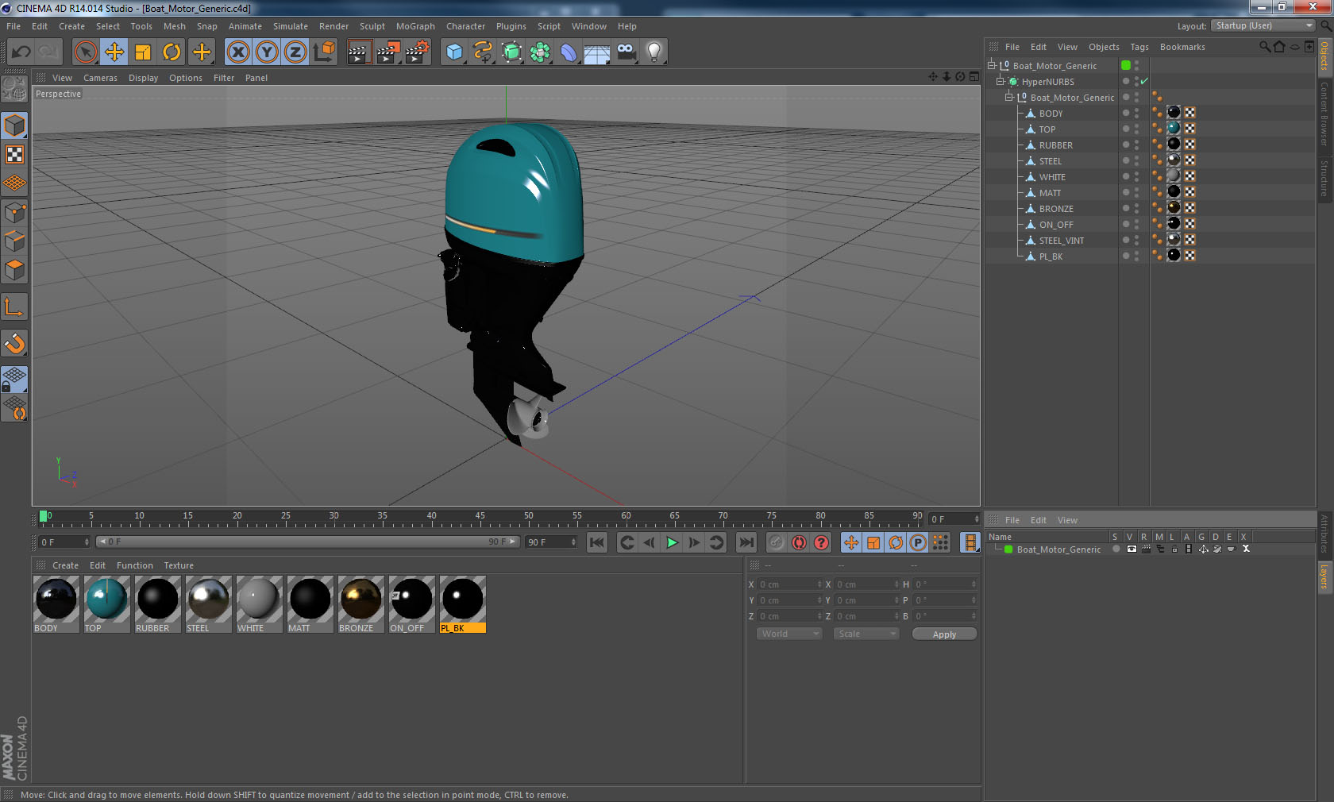Click the end frame 90 F field

(551, 542)
